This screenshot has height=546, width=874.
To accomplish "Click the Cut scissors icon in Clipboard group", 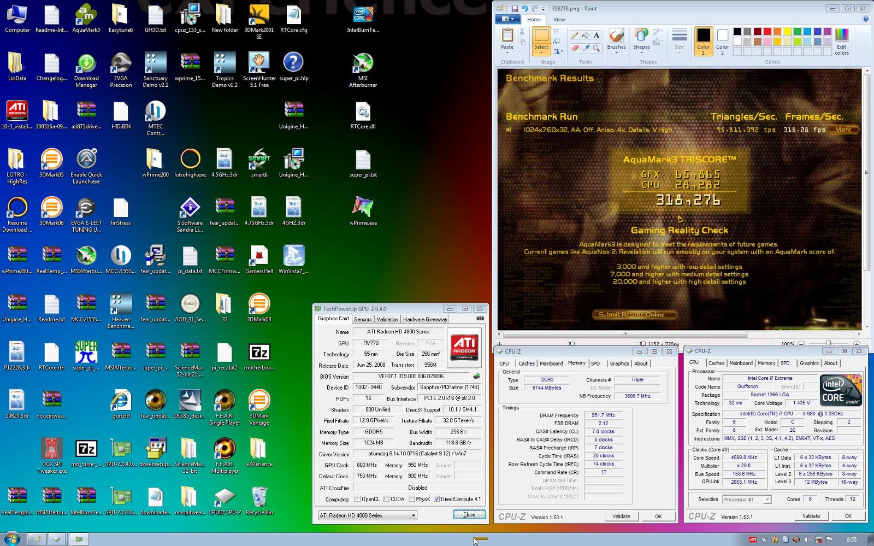I will [522, 32].
